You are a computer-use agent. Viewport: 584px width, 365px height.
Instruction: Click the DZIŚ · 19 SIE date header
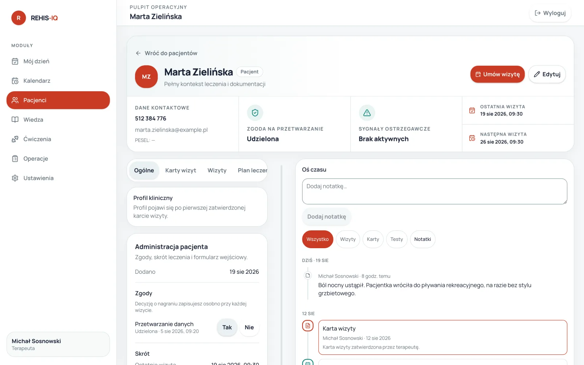[315, 261]
